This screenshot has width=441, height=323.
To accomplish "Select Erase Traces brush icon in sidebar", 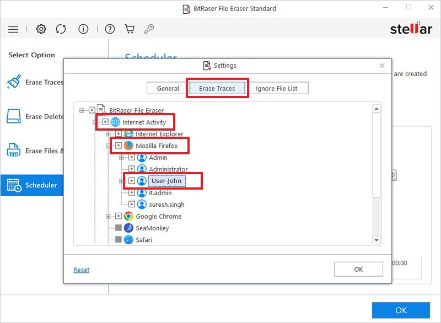I will 14,82.
